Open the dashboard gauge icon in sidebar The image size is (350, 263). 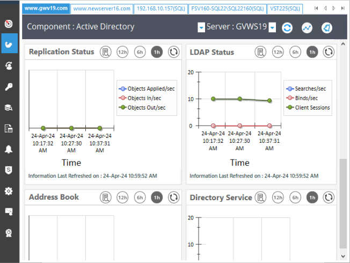point(9,24)
